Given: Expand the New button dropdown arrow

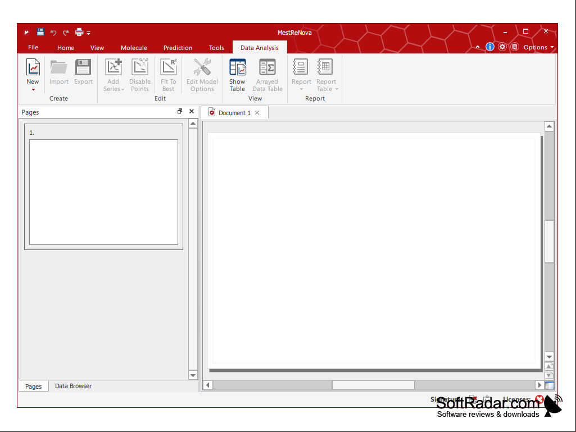Looking at the screenshot, I should pyautogui.click(x=33, y=89).
